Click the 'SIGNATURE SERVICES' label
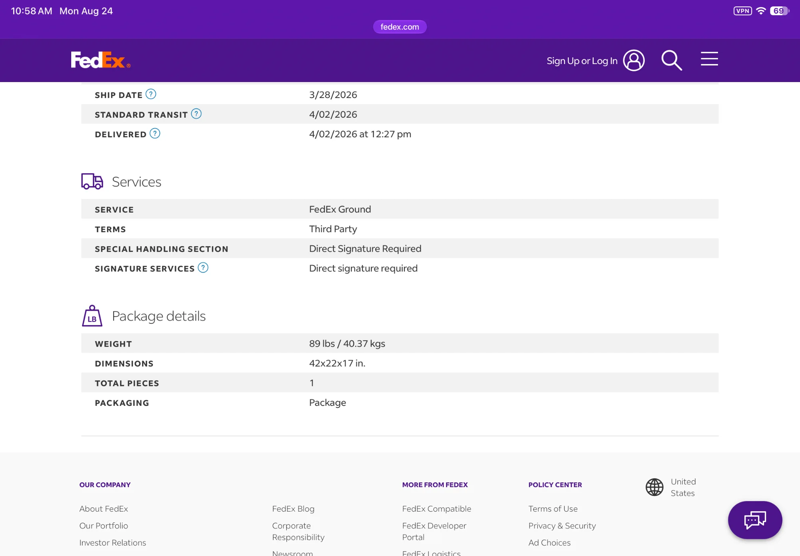The image size is (800, 556). point(145,269)
